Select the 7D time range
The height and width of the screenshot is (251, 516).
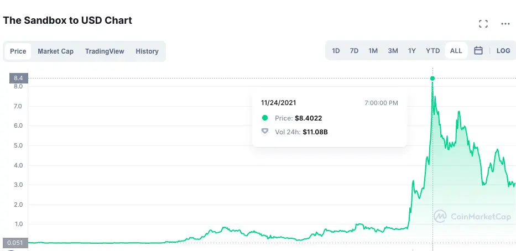(x=354, y=51)
